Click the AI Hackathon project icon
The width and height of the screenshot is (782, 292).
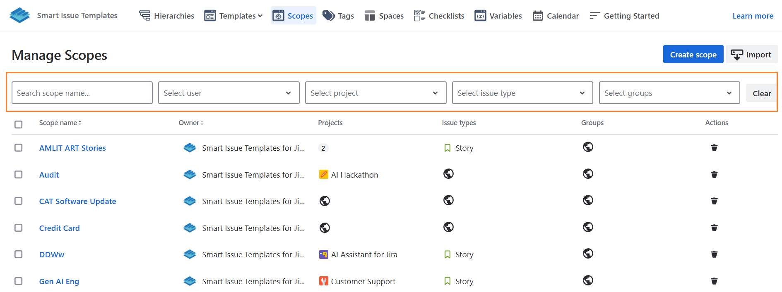pyautogui.click(x=324, y=175)
